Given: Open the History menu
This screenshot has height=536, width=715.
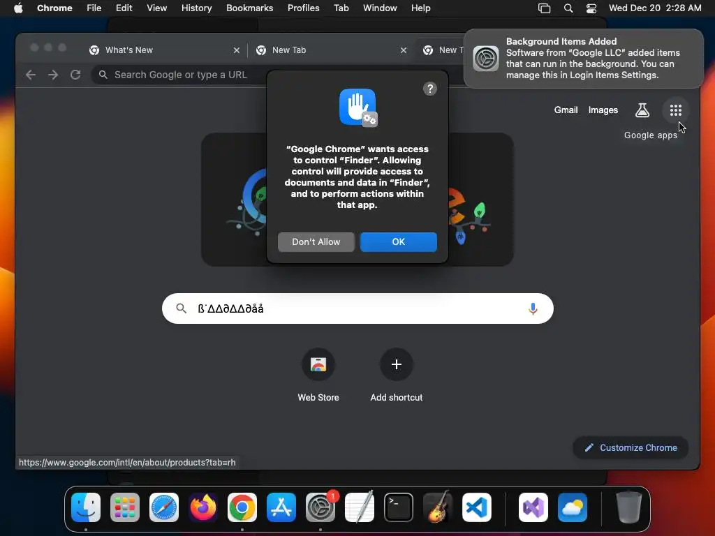Looking at the screenshot, I should (196, 8).
